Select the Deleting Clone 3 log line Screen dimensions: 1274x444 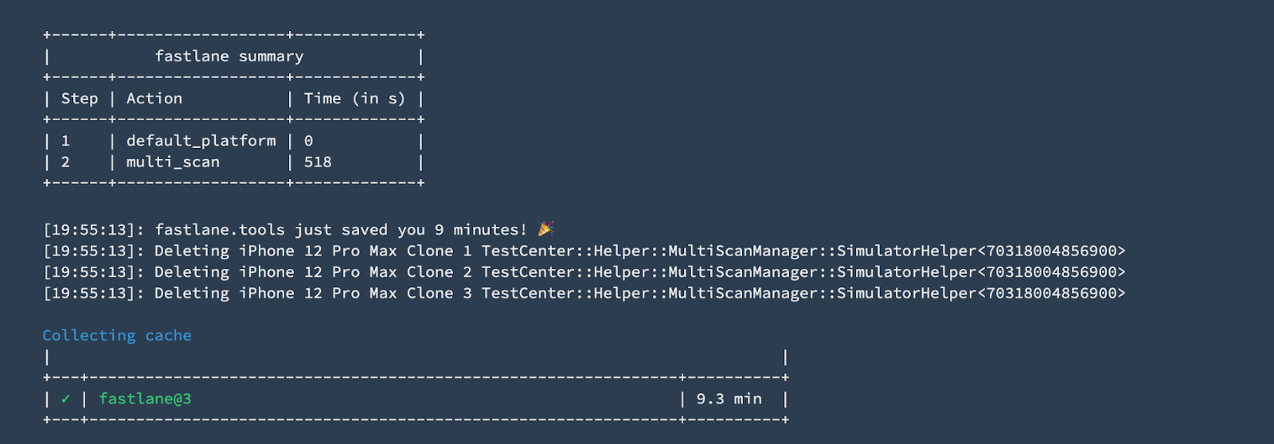584,293
